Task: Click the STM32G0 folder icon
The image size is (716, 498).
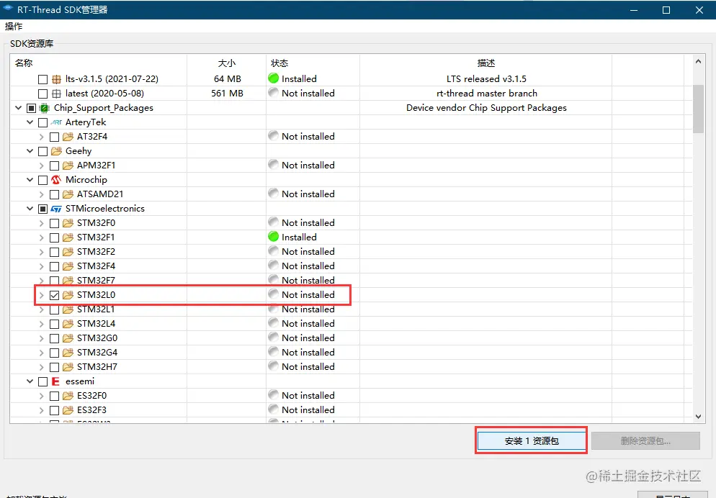Action: click(x=68, y=338)
